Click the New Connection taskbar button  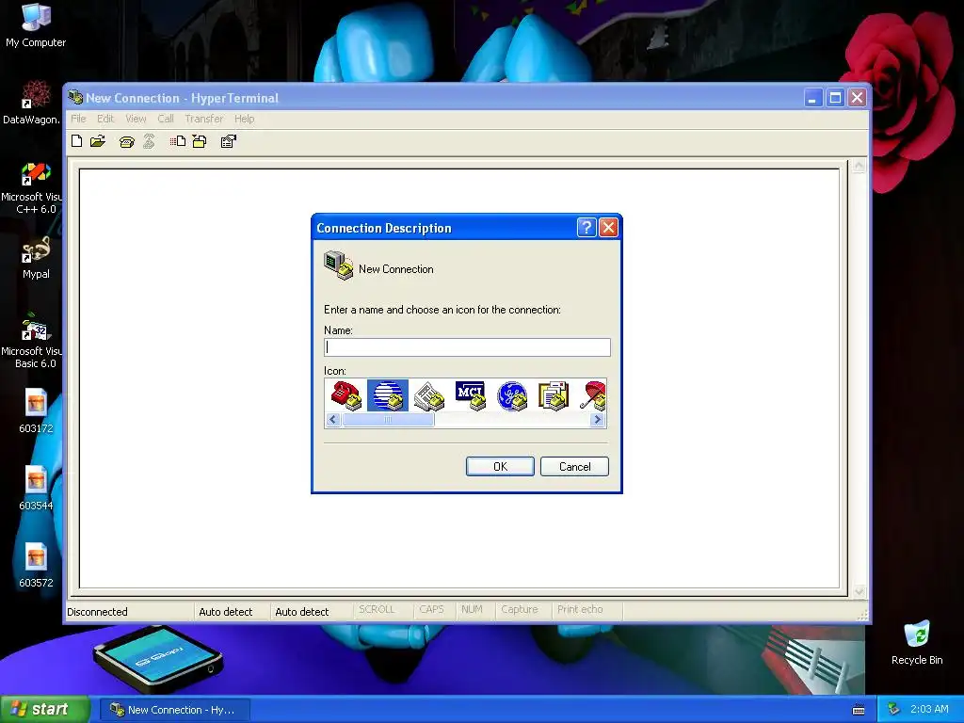tap(174, 710)
